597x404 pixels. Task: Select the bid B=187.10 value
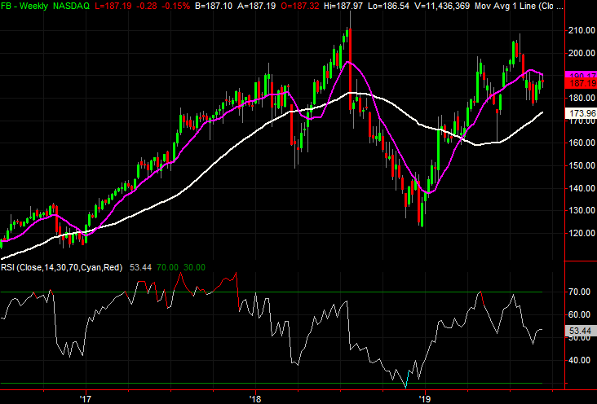coord(214,6)
